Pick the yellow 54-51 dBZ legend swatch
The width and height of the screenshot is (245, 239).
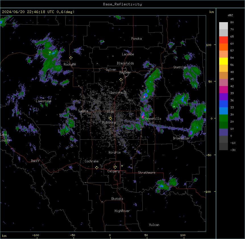[x=223, y=61]
